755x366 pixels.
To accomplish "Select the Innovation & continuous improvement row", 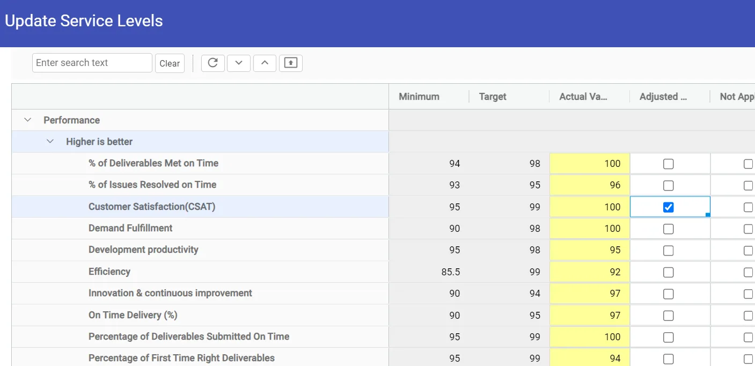I will [x=170, y=294].
